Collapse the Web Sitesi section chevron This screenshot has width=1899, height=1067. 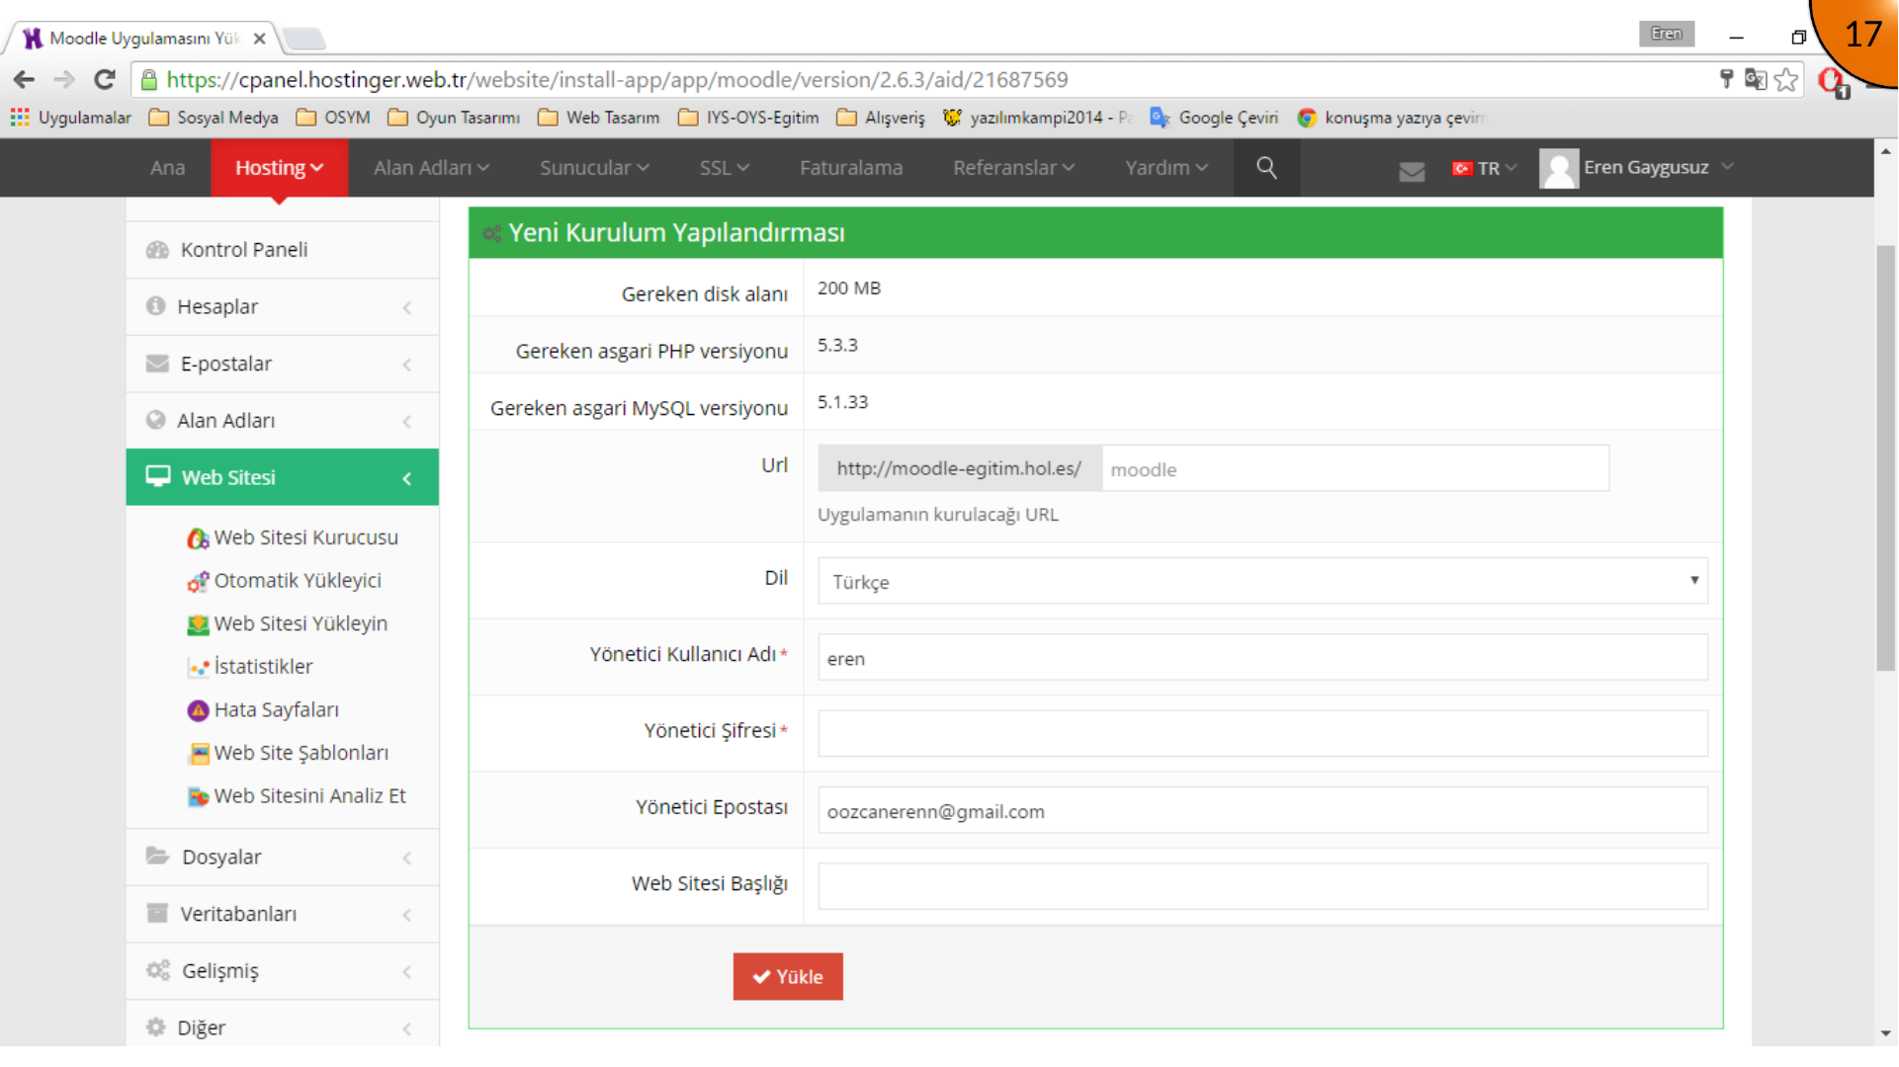pyautogui.click(x=407, y=478)
